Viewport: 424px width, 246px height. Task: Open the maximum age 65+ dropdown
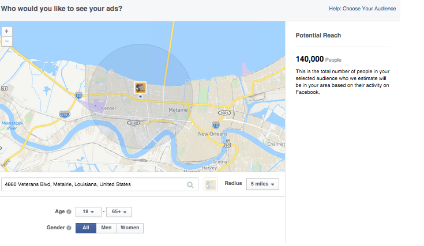121,211
